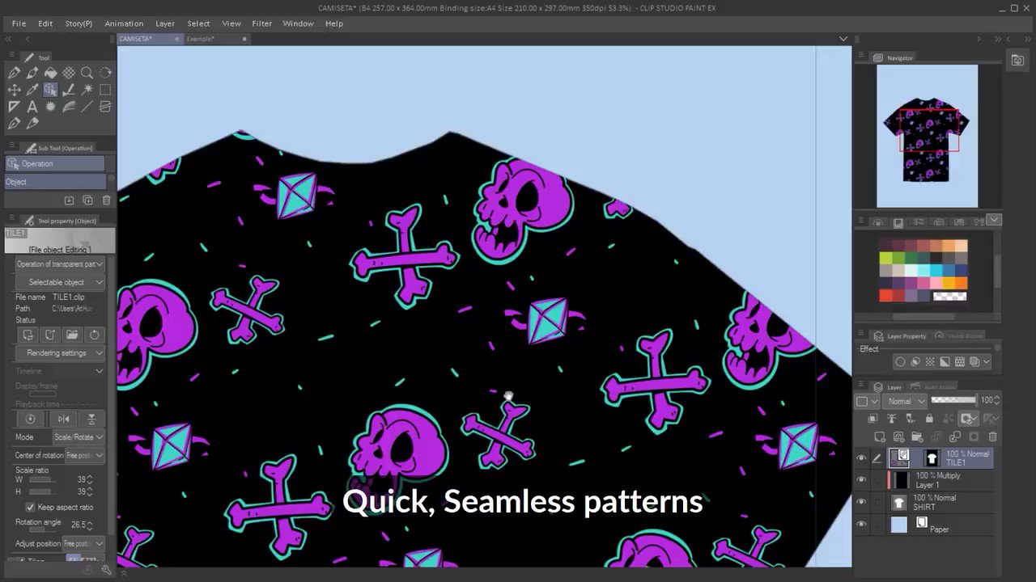Viewport: 1036px width, 582px height.
Task: Hide the SHIRT layer eye icon
Action: point(861,502)
